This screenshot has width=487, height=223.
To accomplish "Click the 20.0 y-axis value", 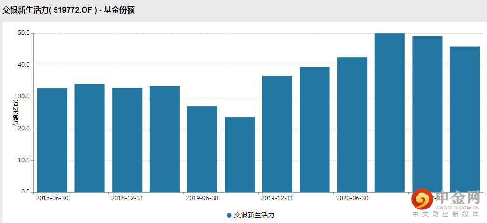I will click(24, 128).
